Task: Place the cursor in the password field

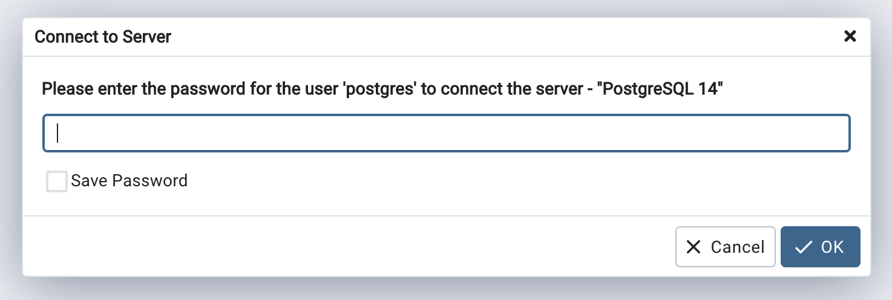Action: (446, 133)
